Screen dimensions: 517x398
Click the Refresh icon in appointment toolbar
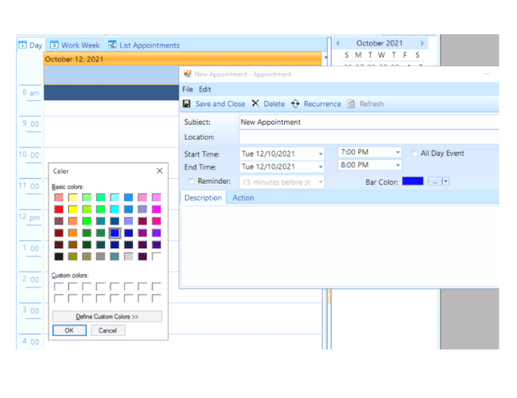[351, 104]
